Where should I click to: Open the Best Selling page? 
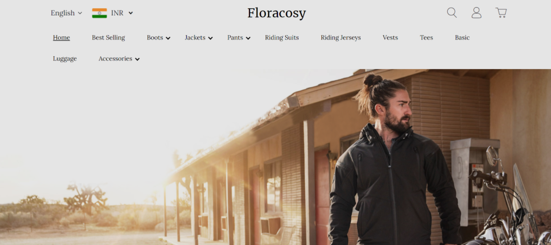(x=108, y=38)
